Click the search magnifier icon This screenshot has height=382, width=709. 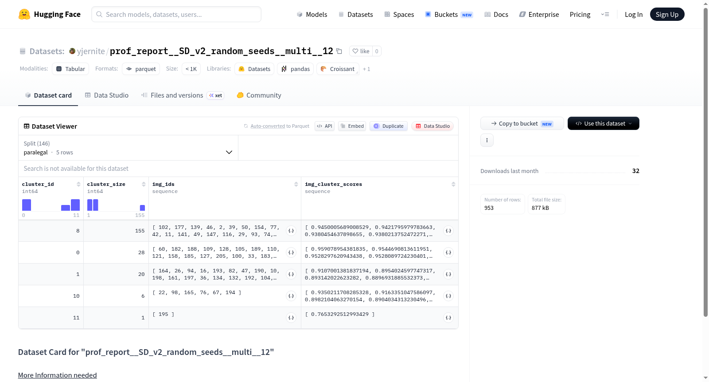pyautogui.click(x=100, y=14)
